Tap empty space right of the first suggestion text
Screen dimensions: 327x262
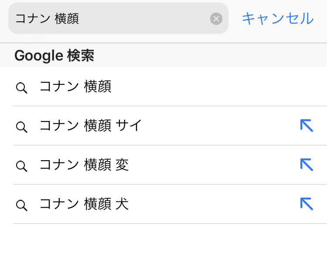click(218, 87)
